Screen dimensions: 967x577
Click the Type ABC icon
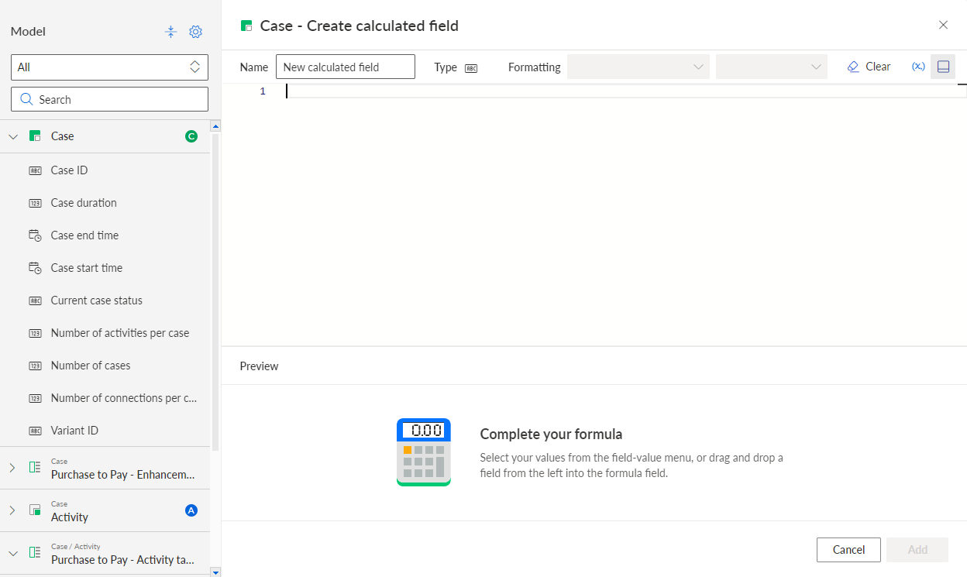pyautogui.click(x=471, y=68)
